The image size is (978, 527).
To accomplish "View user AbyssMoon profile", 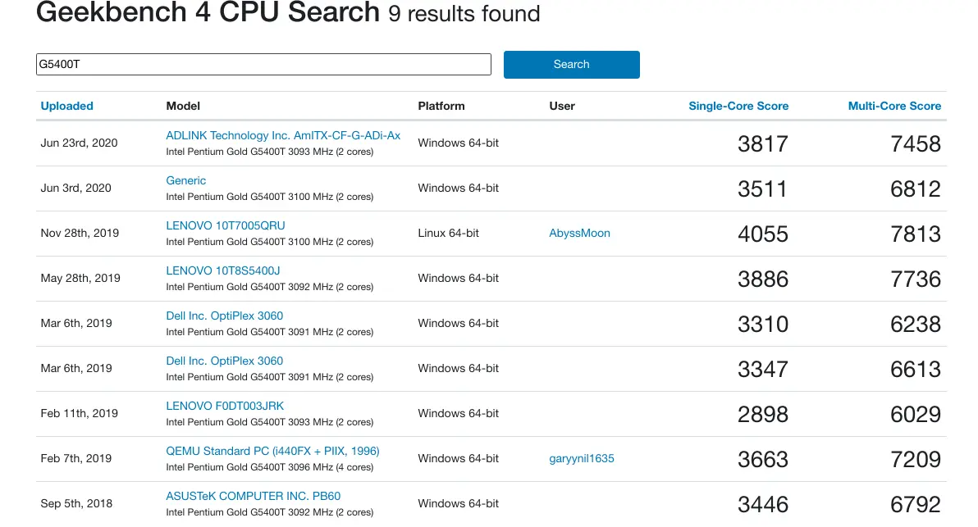I will point(579,233).
